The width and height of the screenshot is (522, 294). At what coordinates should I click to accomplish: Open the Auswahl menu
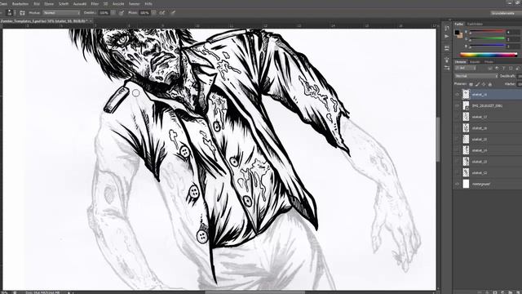(x=80, y=4)
